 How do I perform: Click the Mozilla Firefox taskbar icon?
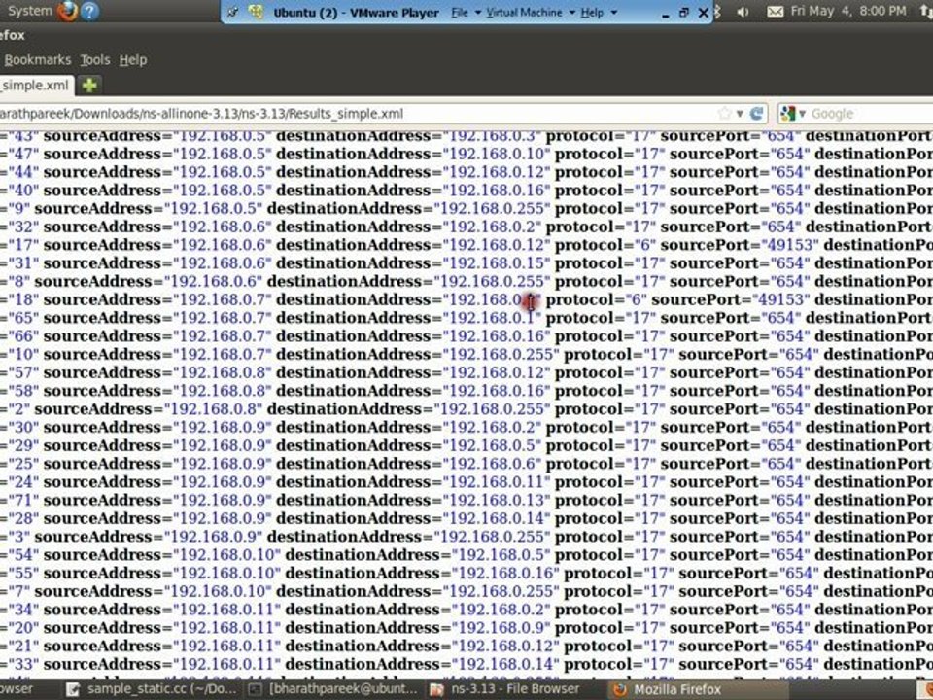click(620, 689)
